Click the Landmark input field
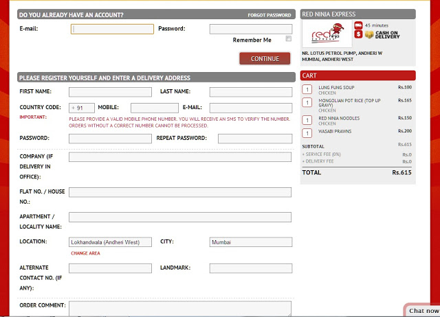Screen dimensions: 440x317 coord(251,268)
